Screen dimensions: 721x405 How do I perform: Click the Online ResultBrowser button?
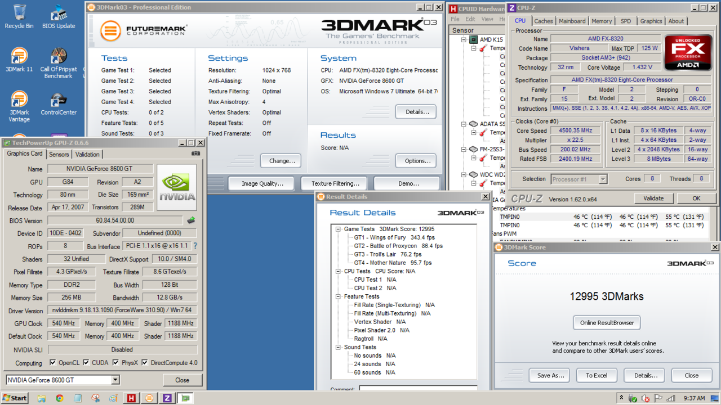(607, 323)
